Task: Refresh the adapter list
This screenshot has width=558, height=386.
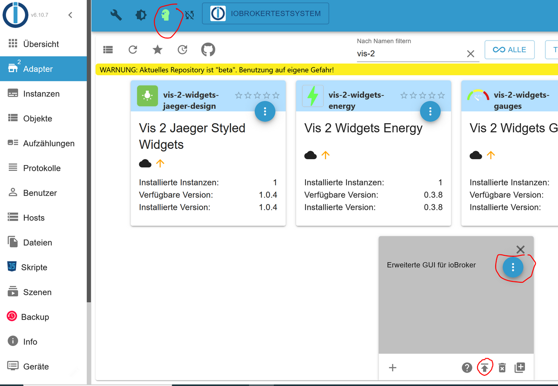Action: point(133,49)
